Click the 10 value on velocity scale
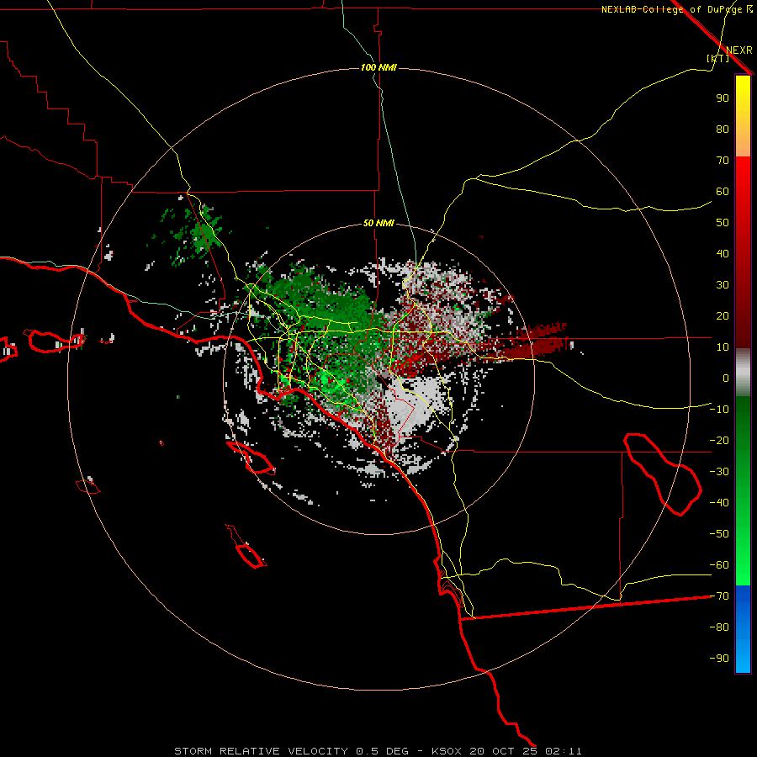The image size is (757, 757). (723, 347)
